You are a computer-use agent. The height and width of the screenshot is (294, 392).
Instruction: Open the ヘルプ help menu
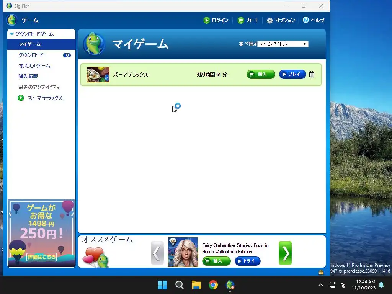pyautogui.click(x=314, y=20)
